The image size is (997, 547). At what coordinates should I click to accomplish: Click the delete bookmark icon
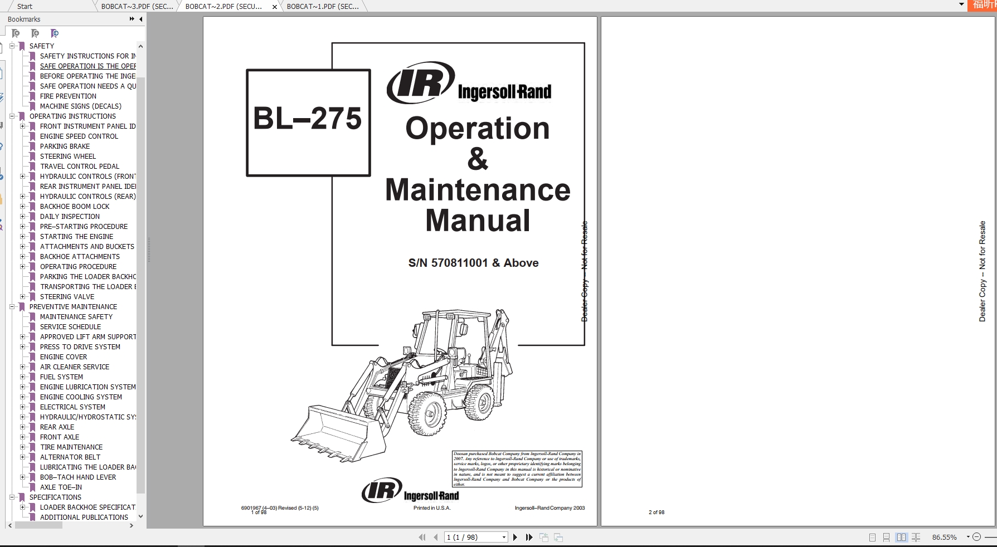pos(16,33)
